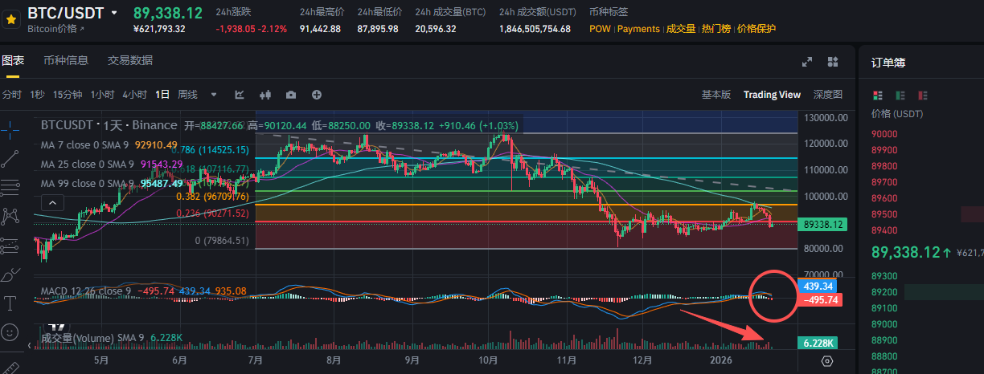Show only sell orders in order book
Image resolution: width=984 pixels, height=374 pixels.
922,96
